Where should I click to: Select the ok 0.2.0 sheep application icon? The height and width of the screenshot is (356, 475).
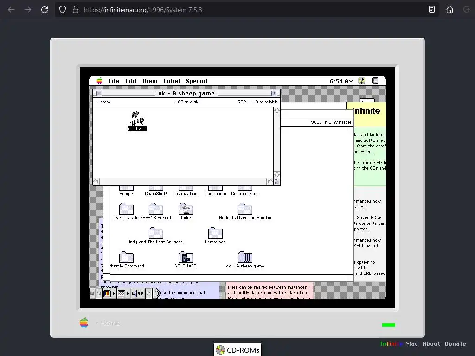pos(137,121)
